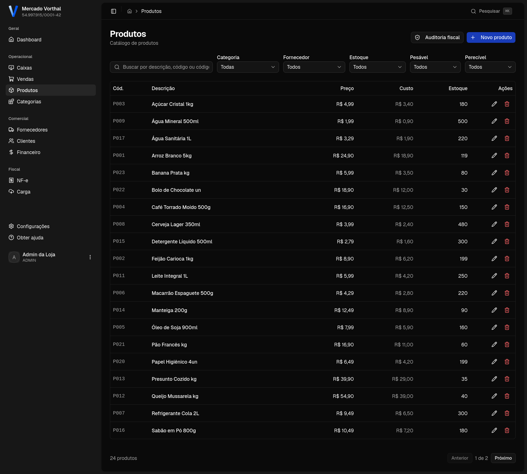Open the Perecível filter dropdown
Screen dimensions: 527x474
point(490,67)
